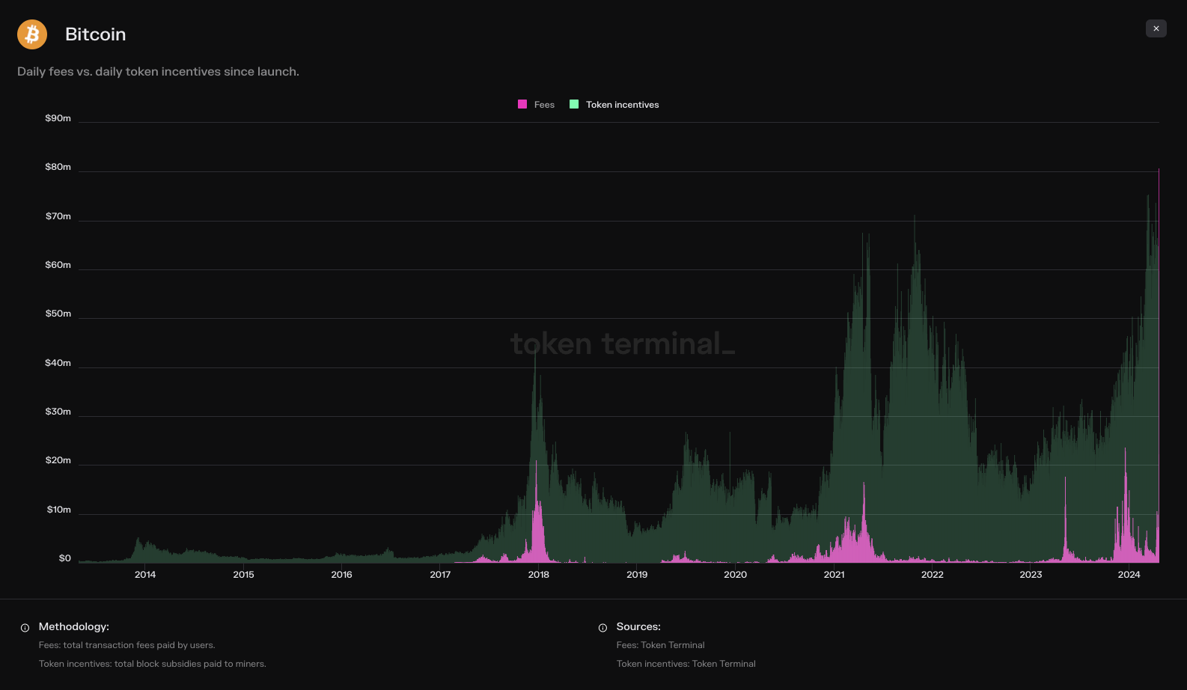Click the token terminal watermark in the chart
The width and height of the screenshot is (1187, 690).
(622, 344)
